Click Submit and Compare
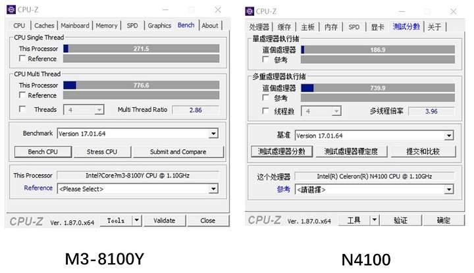This screenshot has width=474, height=273. [177, 152]
